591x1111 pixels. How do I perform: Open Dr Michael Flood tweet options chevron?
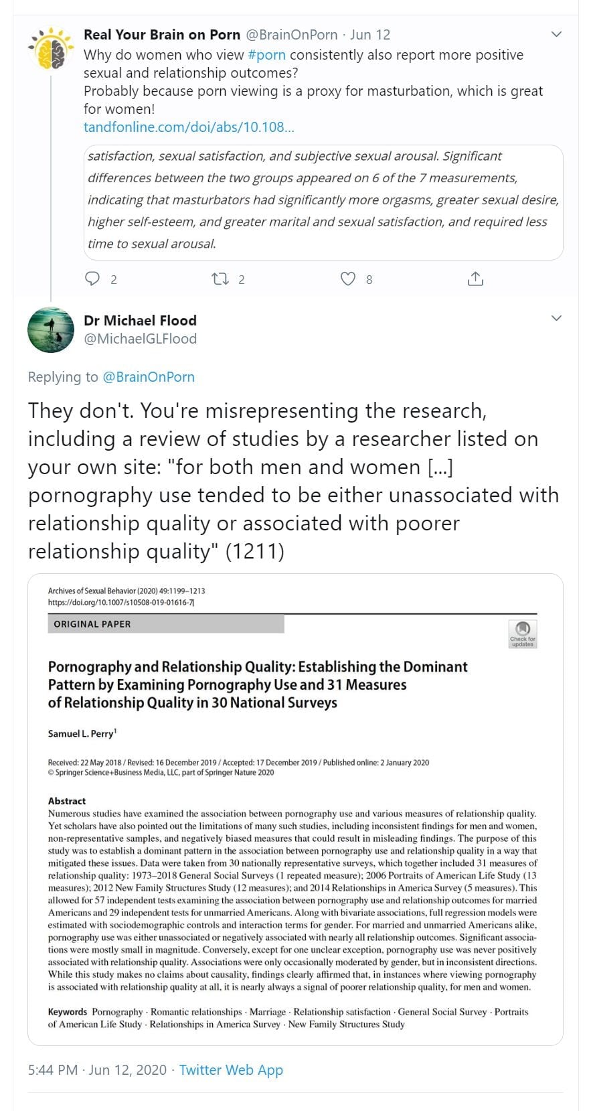point(556,318)
